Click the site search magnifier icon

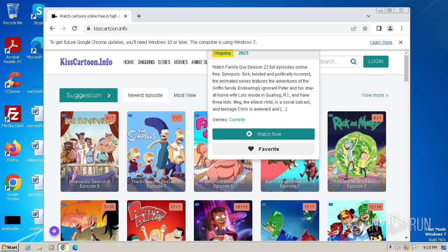pyautogui.click(x=354, y=62)
